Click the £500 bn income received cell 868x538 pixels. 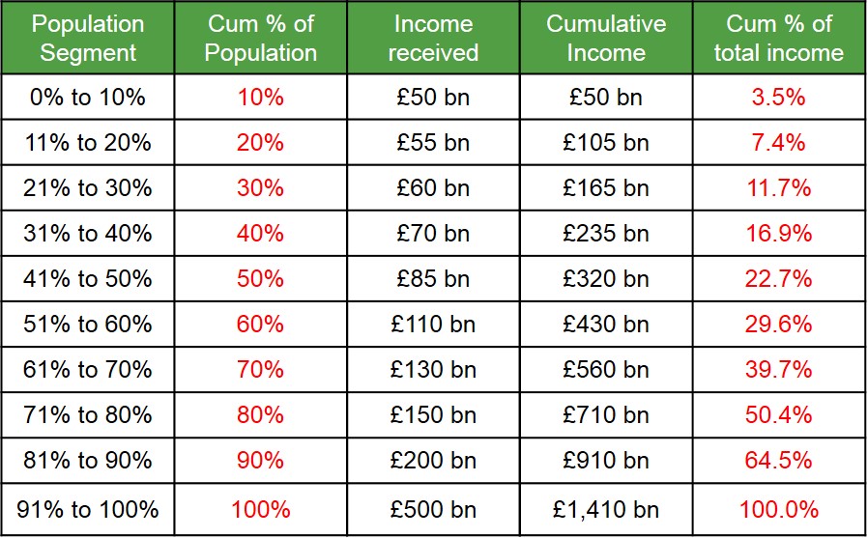[x=433, y=509]
